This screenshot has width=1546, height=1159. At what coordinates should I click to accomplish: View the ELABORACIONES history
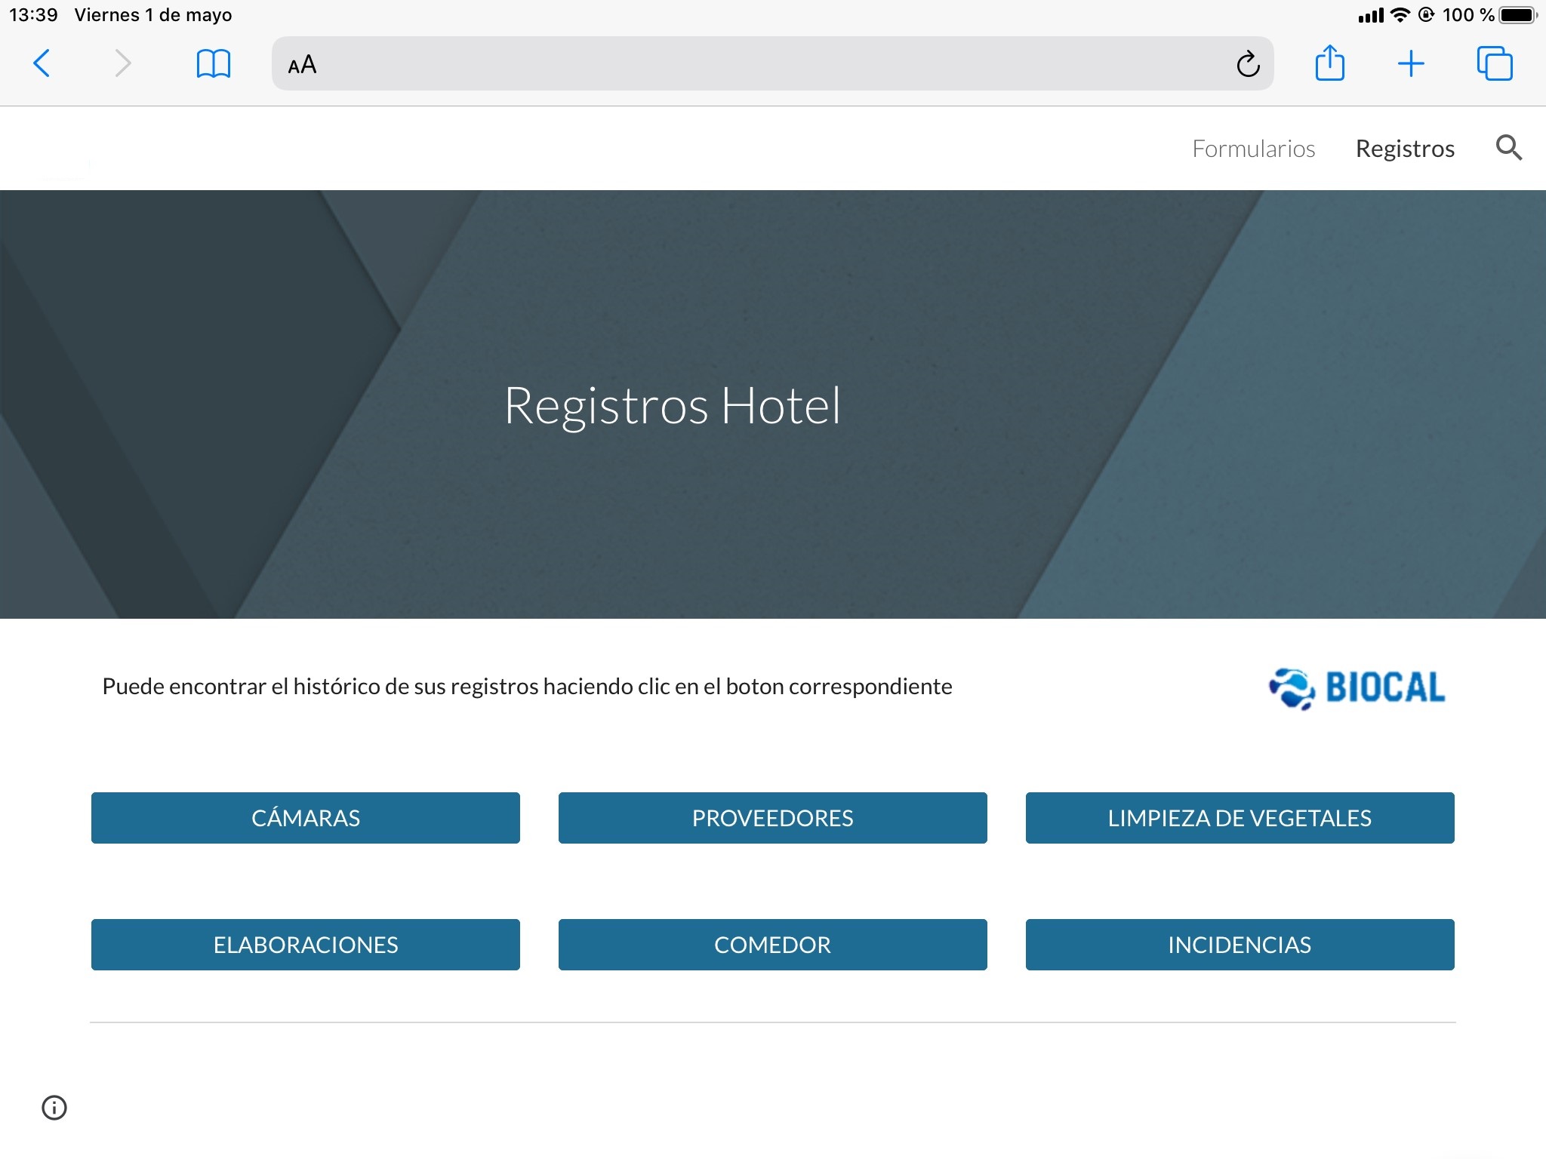pos(305,945)
